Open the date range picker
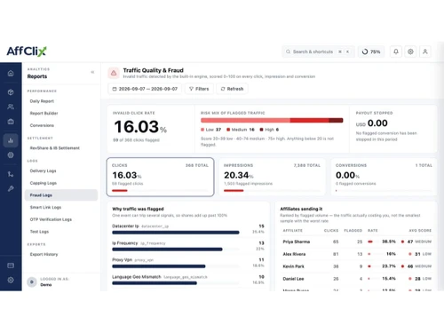The height and width of the screenshot is (333, 444). point(145,89)
